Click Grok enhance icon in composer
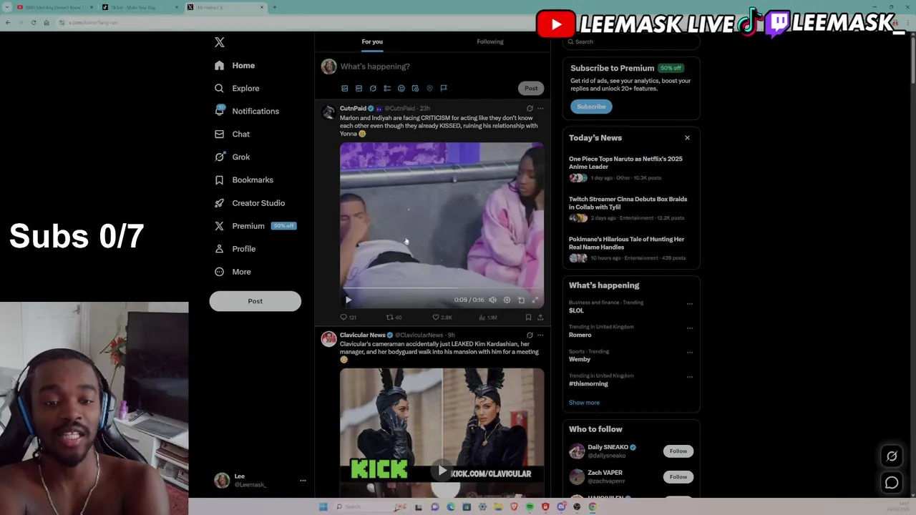Screen dimensions: 916x515 click(373, 88)
